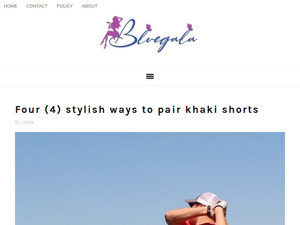The image size is (300, 225).
Task: Click the word "stylish" in the headline
Action: 85,110
